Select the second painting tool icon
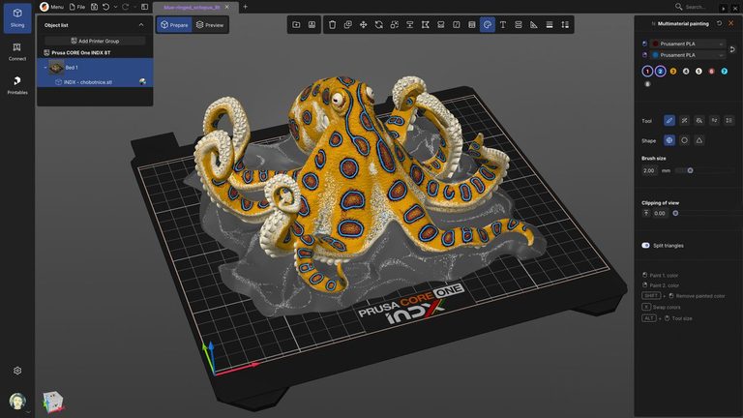Image resolution: width=743 pixels, height=418 pixels. pyautogui.click(x=684, y=120)
